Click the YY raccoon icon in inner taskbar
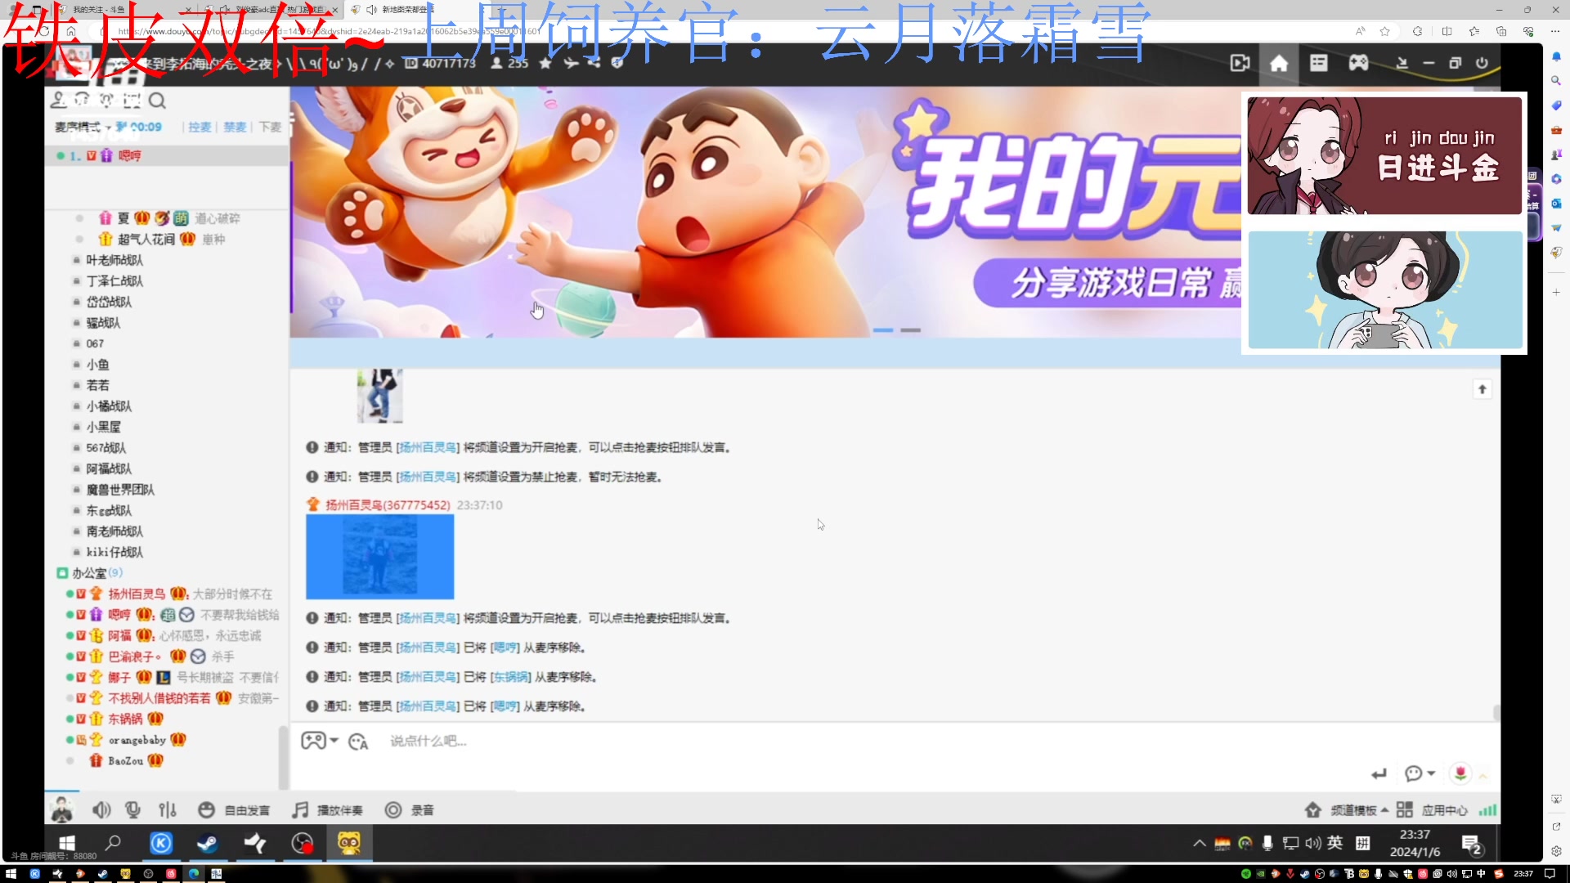Screen dimensions: 1570x883 [349, 843]
